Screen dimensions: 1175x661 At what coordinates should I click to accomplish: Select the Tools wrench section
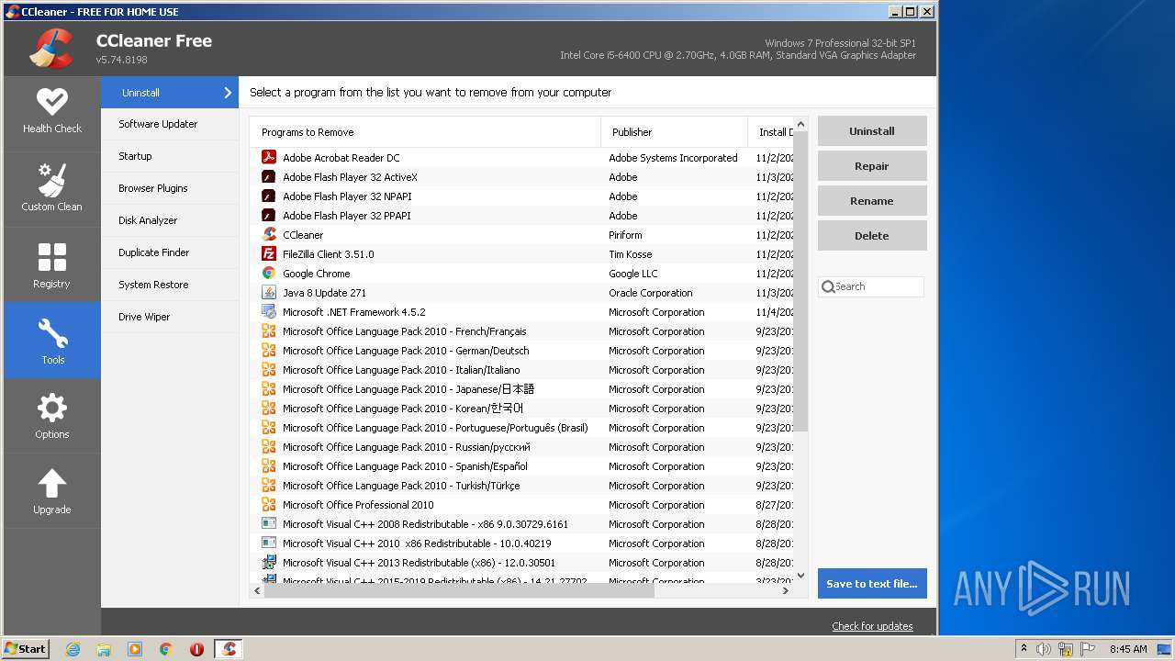[52, 341]
